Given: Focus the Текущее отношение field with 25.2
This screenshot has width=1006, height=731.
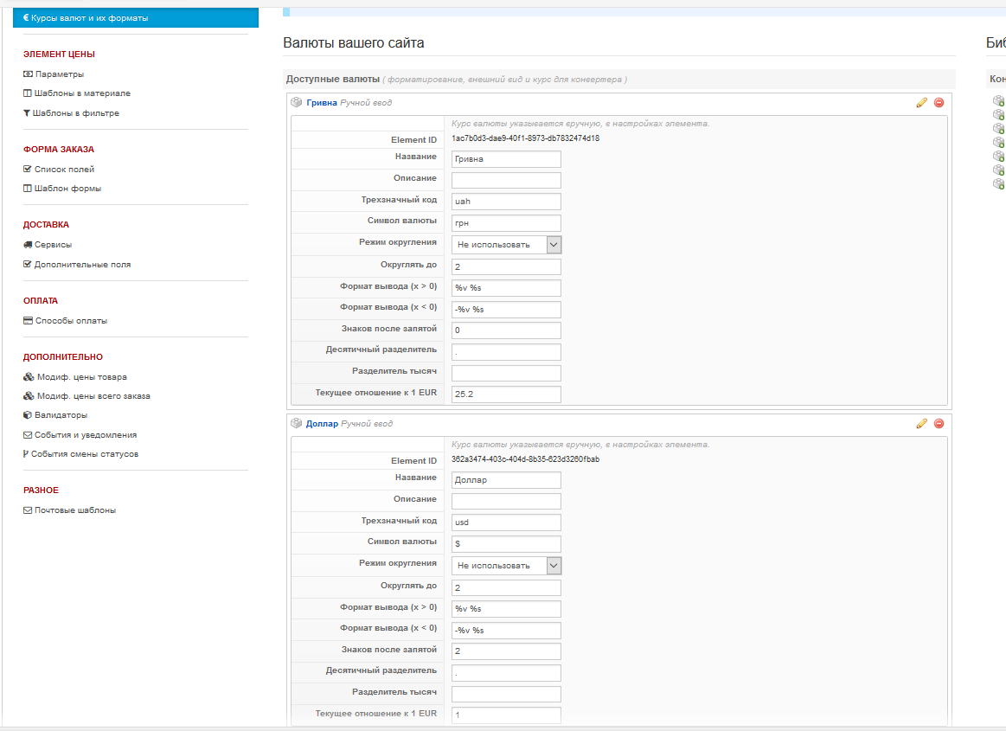Looking at the screenshot, I should pyautogui.click(x=506, y=394).
